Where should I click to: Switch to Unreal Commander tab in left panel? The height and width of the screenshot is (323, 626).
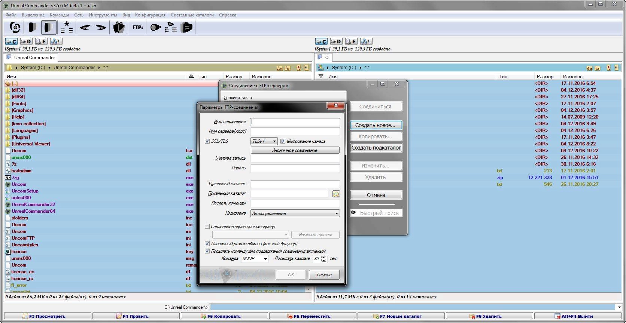(31, 57)
